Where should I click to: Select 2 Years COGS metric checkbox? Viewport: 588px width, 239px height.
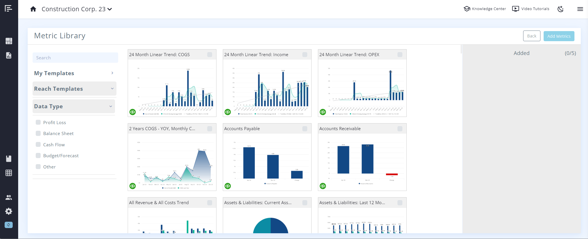click(x=210, y=129)
